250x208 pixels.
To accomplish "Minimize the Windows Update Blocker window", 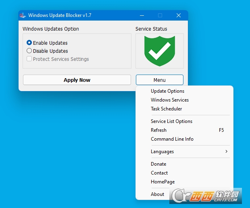I will tap(142, 15).
